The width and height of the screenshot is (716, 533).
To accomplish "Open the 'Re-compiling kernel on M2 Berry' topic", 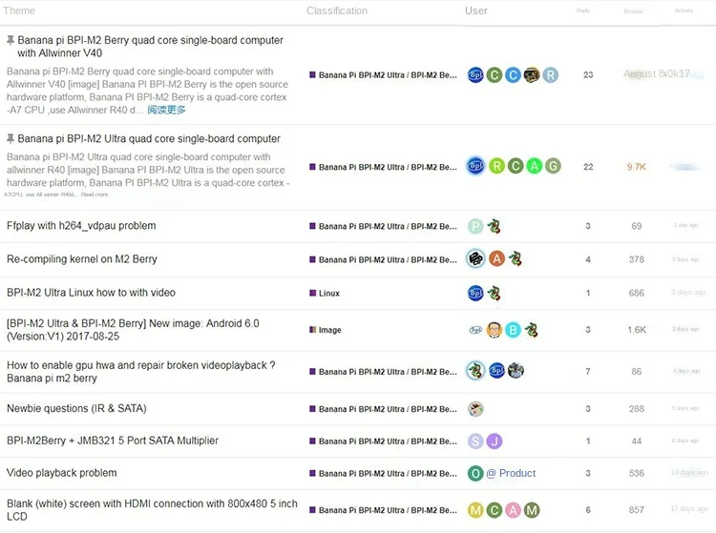I will click(82, 259).
